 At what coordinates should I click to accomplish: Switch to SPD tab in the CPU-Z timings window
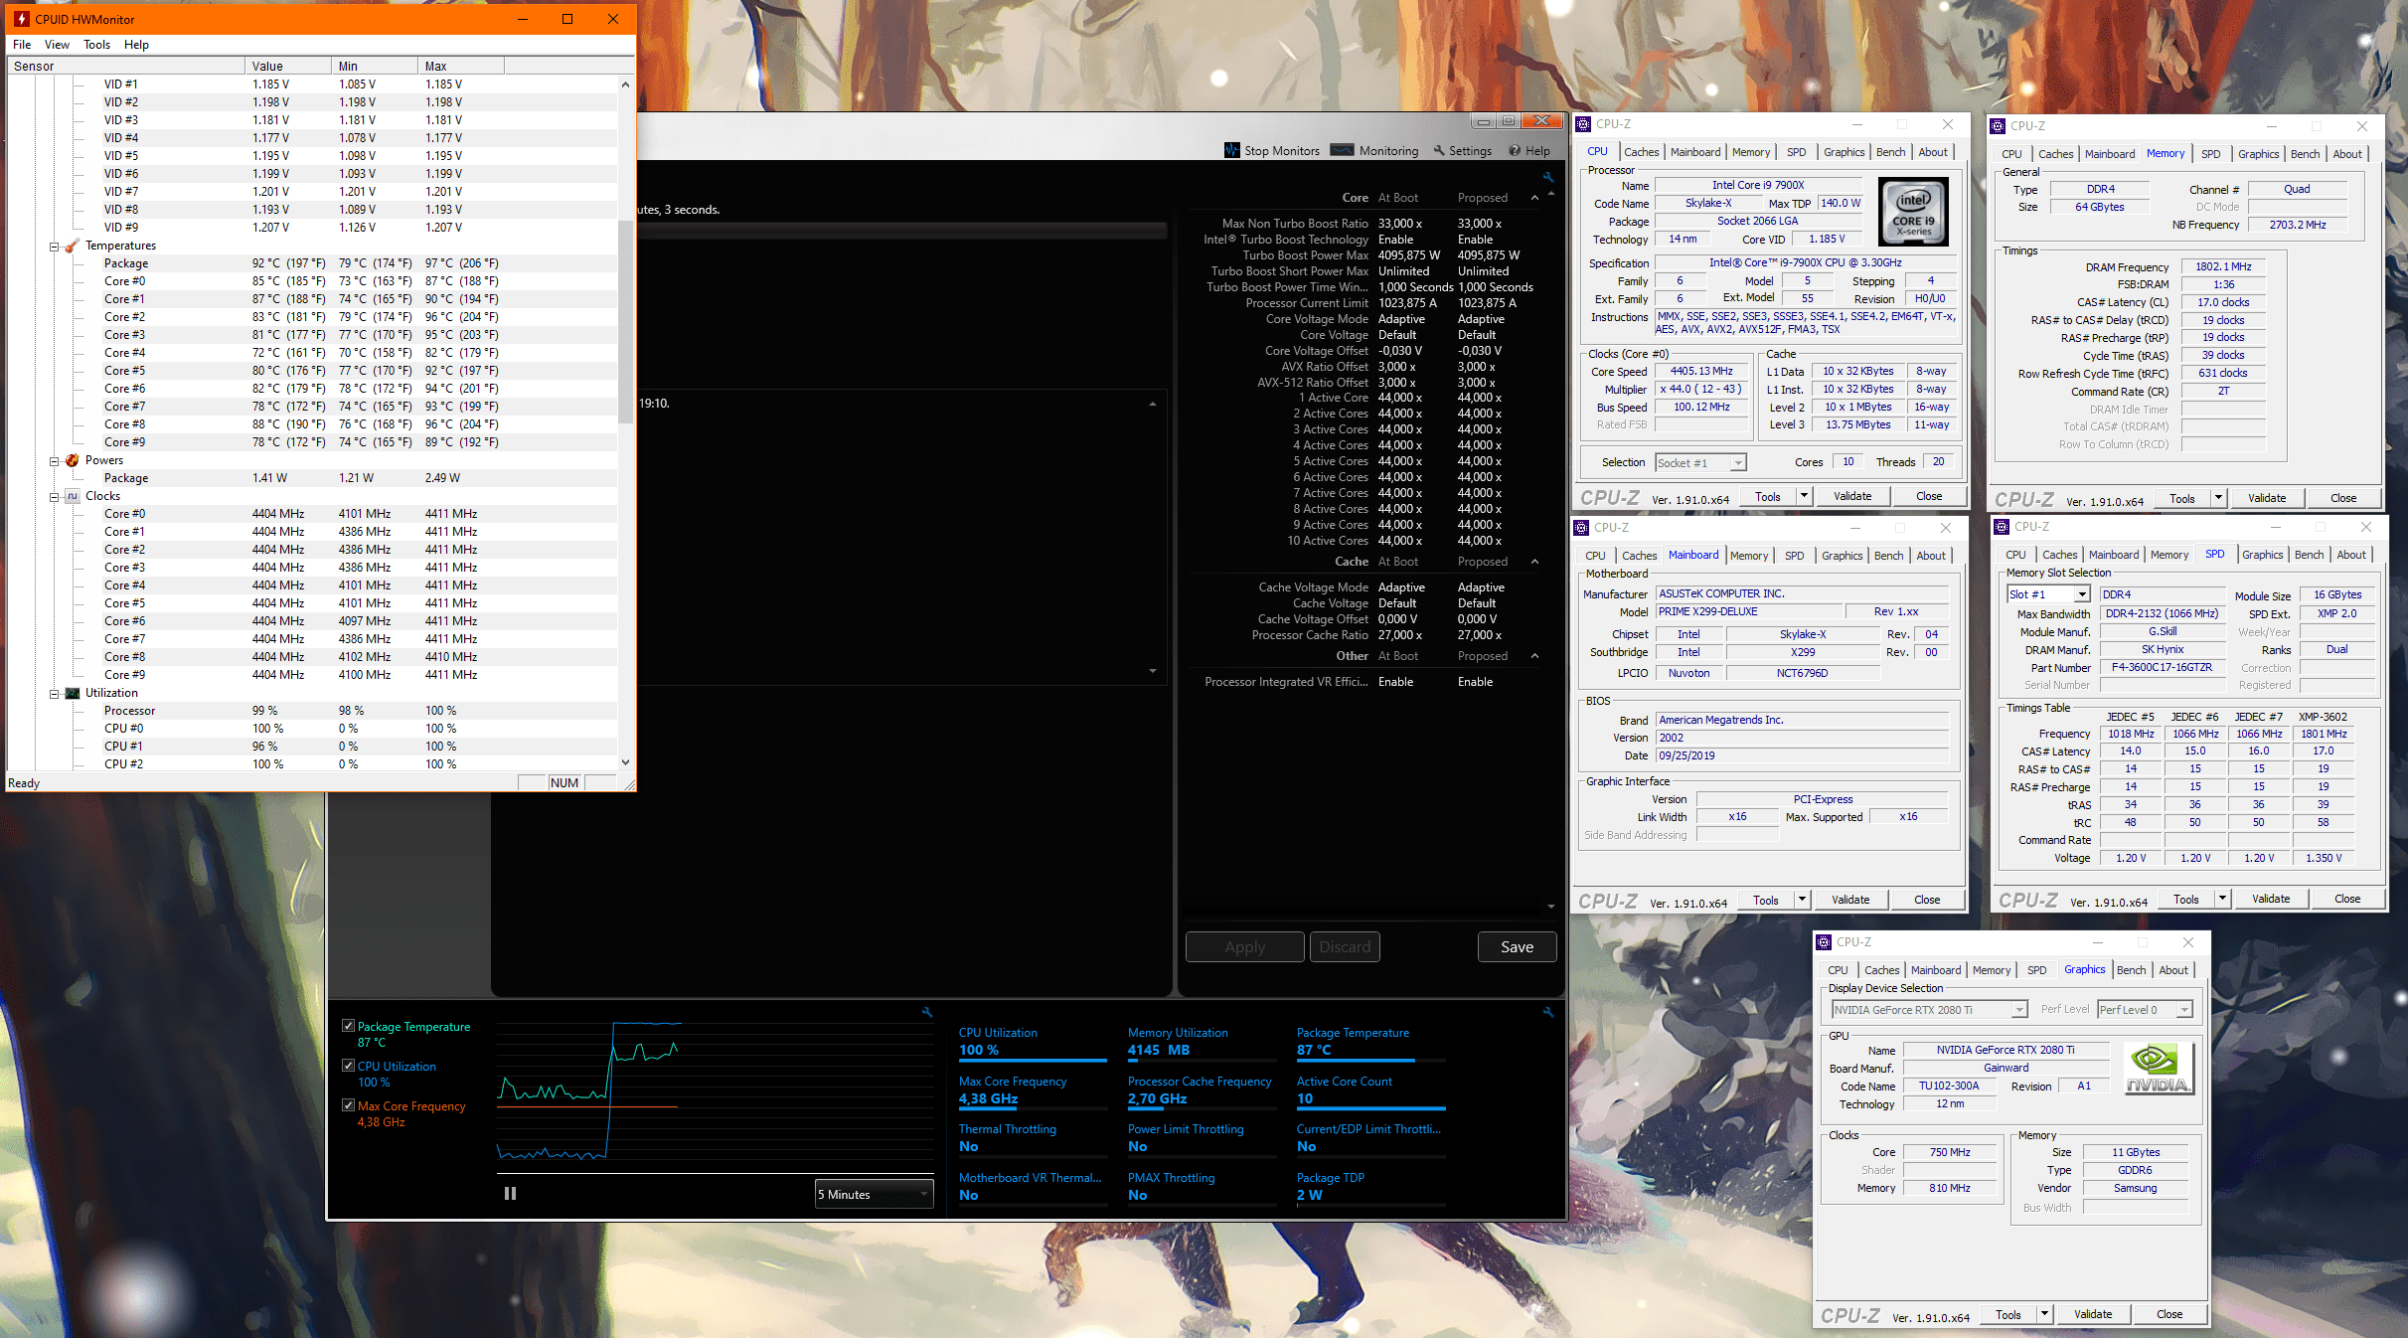[2210, 154]
